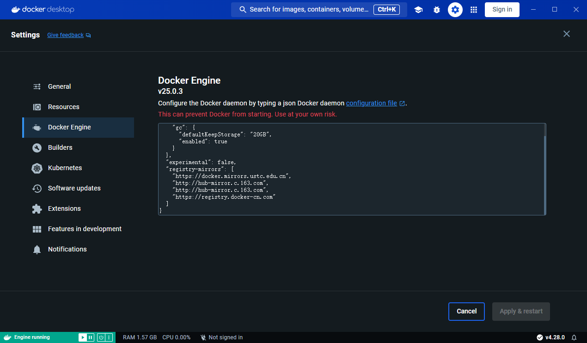587x343 pixels.
Task: Open the apps grid icon in header
Action: click(x=474, y=10)
